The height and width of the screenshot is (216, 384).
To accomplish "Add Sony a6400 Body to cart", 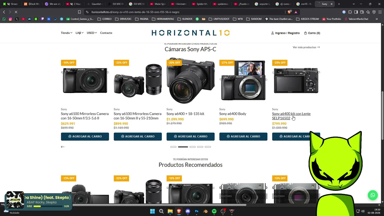I will point(243,136).
